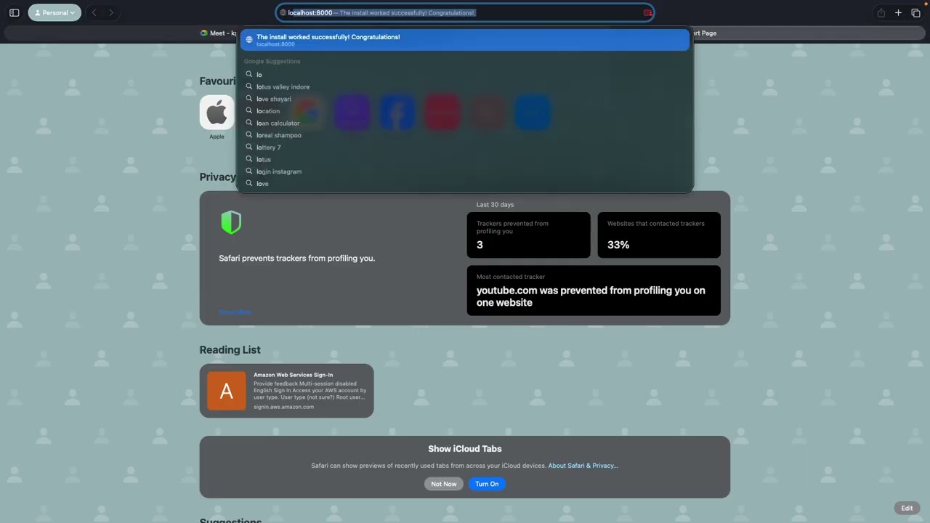Screen dimensions: 930x523
Task: Click the red icon in the address bar
Action: [x=647, y=12]
